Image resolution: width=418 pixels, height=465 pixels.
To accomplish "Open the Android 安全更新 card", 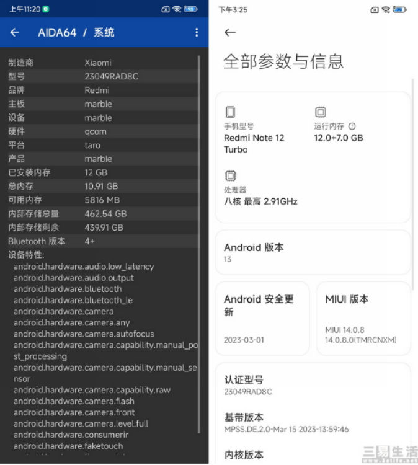I will pos(262,318).
